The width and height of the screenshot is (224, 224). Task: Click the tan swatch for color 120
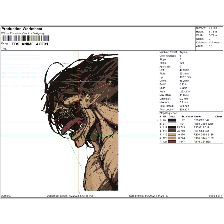point(172,138)
